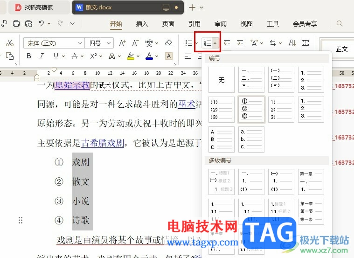Screen dimensions: 354x258
Task: Expand the highlight color dropdown arrow
Action: (x=138, y=56)
